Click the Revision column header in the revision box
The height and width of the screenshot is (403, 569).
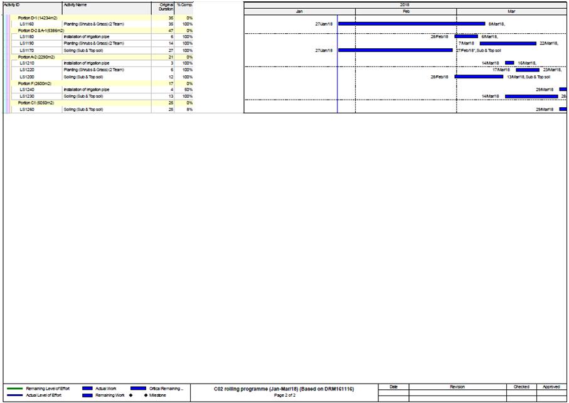pos(457,387)
